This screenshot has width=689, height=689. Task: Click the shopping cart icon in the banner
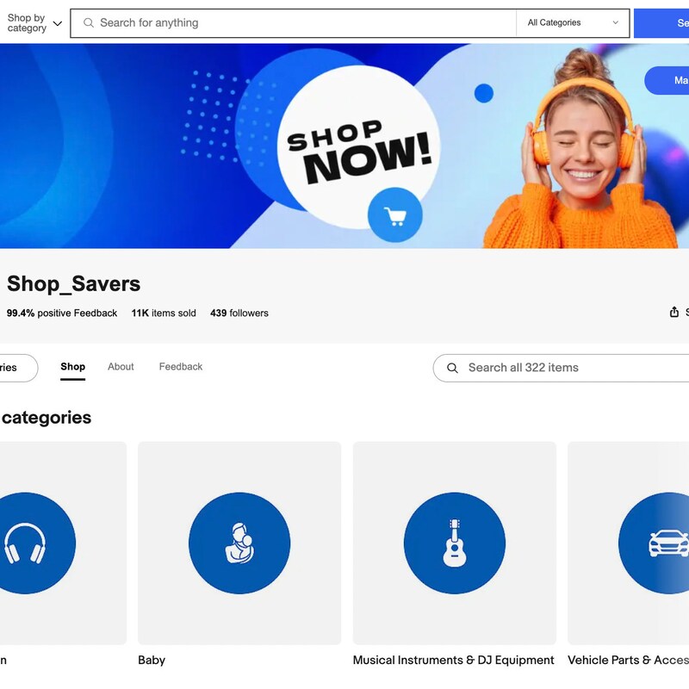[x=395, y=217]
